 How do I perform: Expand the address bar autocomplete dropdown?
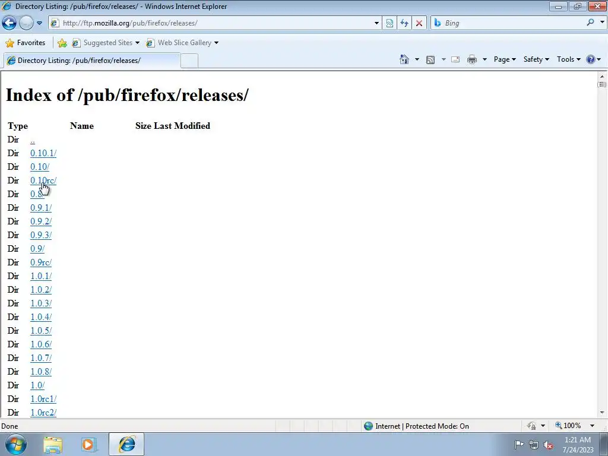tap(376, 23)
